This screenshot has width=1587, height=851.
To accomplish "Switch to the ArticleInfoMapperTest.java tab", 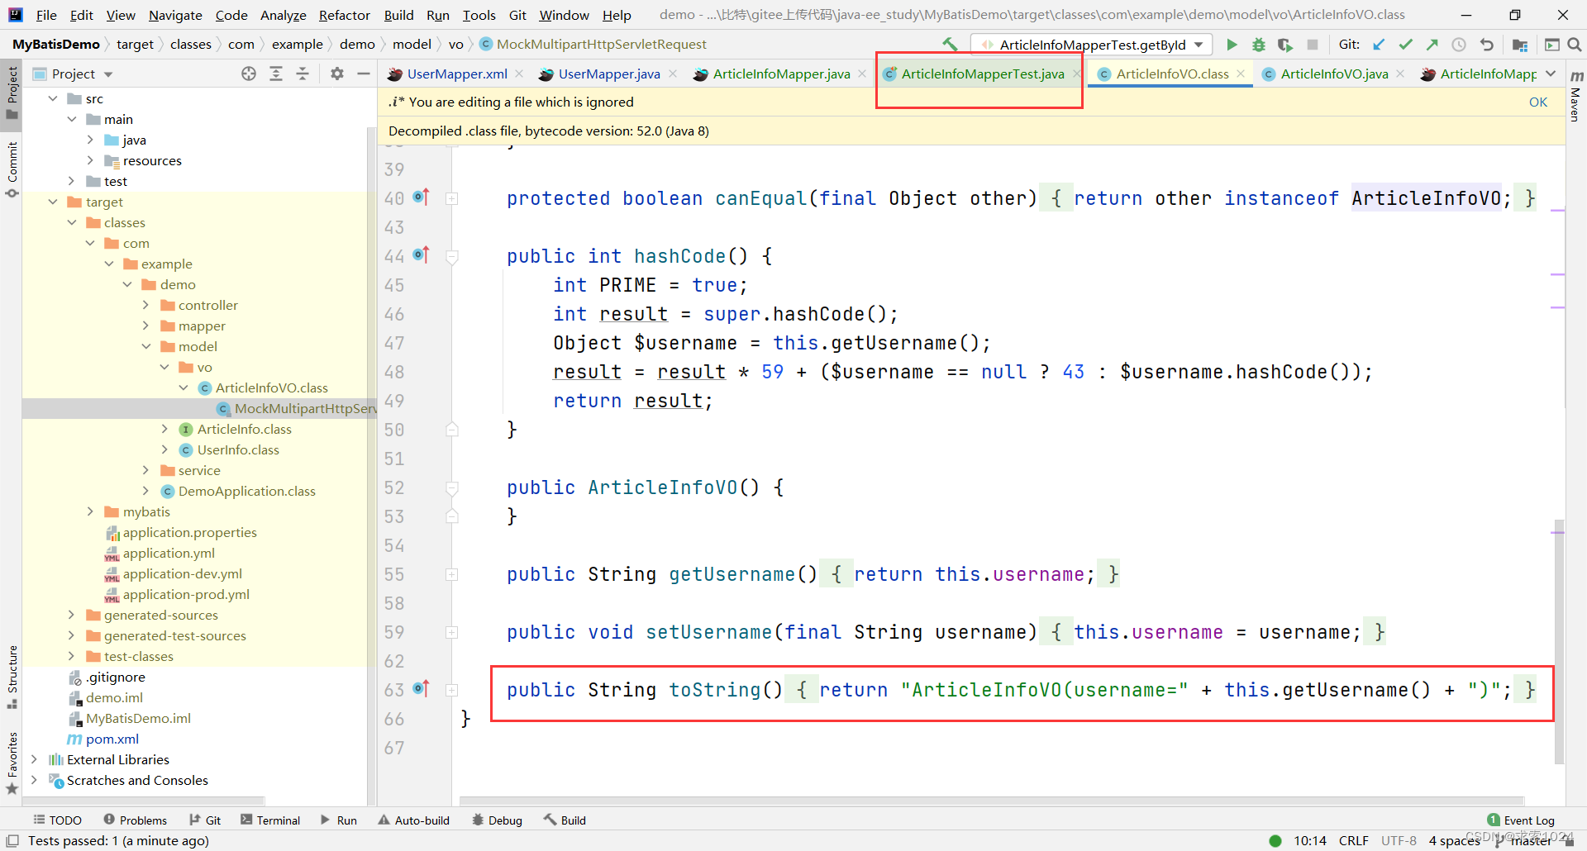I will [982, 74].
